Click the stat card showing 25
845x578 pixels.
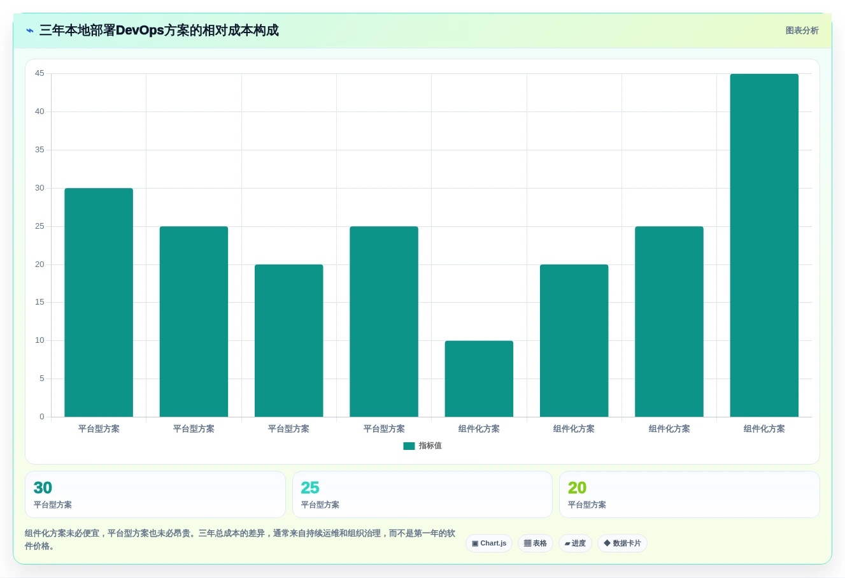click(422, 495)
